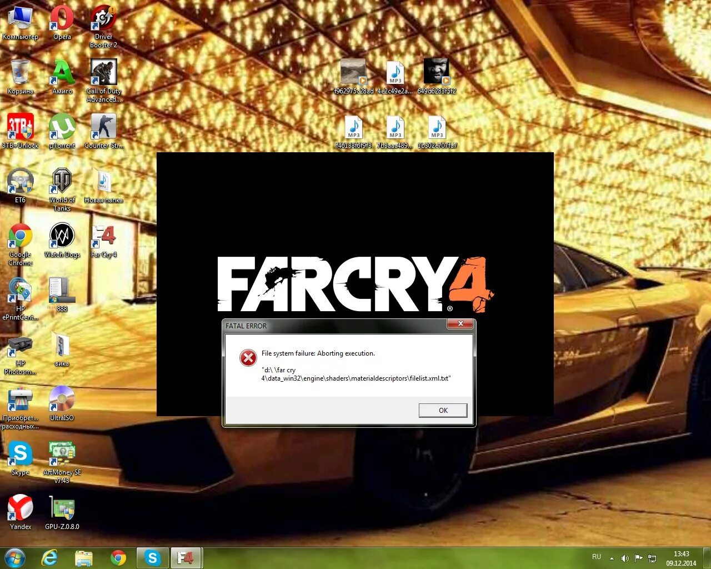Open Internet Explorer from the taskbar
The height and width of the screenshot is (569, 711).
pyautogui.click(x=50, y=558)
